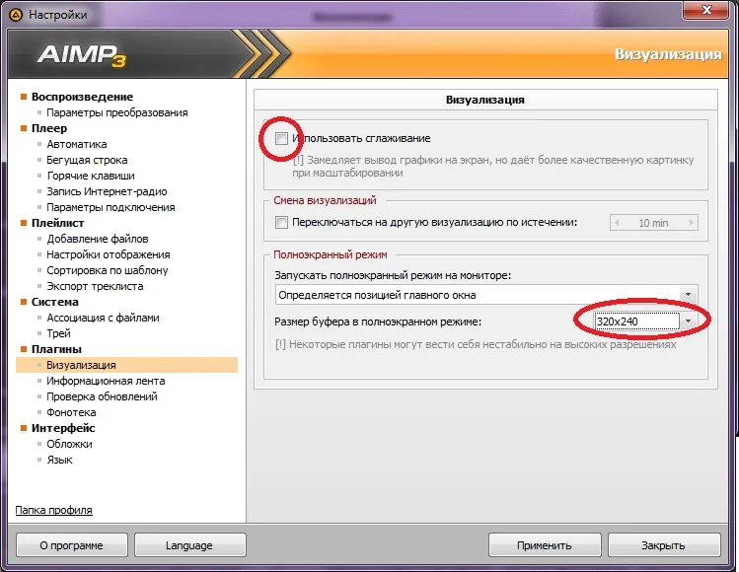Viewport: 739px width, 572px height.
Task: Click the AIMP3 logo in header
Action: 82,55
